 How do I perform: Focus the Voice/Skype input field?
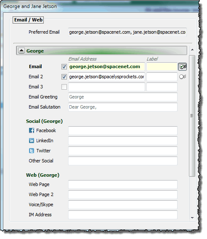pos(123,204)
